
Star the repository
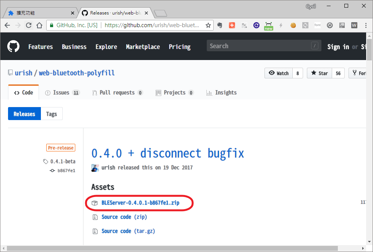[319, 73]
